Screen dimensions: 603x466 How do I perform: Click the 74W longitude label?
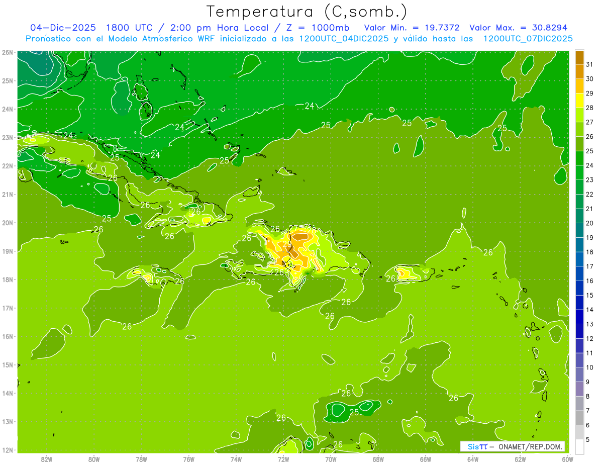coord(236,459)
